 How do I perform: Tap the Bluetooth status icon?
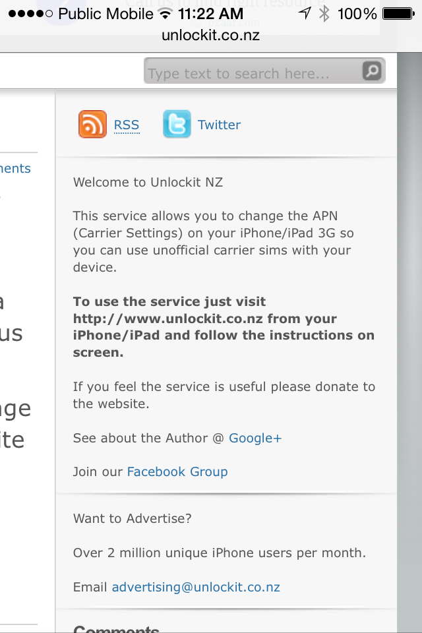tap(324, 14)
